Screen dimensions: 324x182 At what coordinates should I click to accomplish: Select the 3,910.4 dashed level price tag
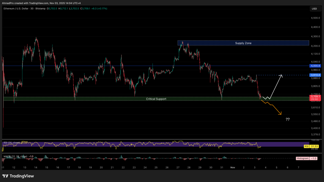tap(315, 75)
